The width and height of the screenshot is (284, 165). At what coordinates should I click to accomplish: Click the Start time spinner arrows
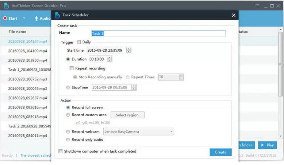pos(128,50)
